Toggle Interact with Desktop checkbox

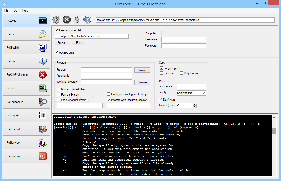pyautogui.click(x=109, y=100)
